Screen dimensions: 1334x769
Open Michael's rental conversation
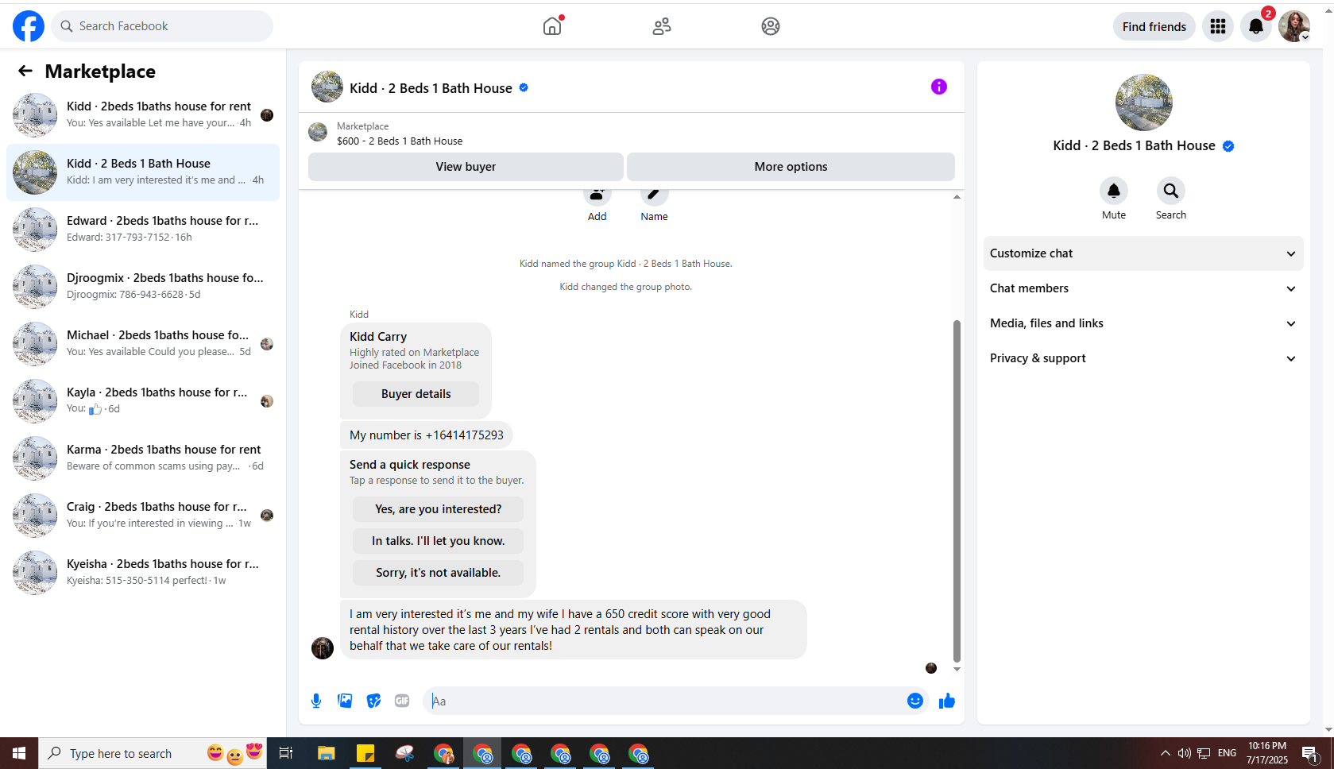(x=143, y=344)
